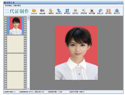Open the color optimization tool (色彩优化)
This screenshot has width=125, height=95.
coord(75,12)
